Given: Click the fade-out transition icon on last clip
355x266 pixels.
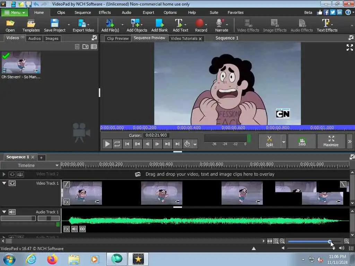Looking at the screenshot, I should pyautogui.click(x=343, y=184).
